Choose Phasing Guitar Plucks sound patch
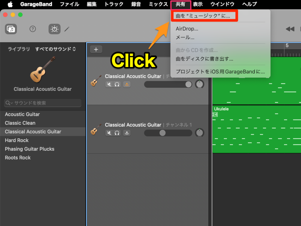The width and height of the screenshot is (301, 226). click(x=29, y=149)
